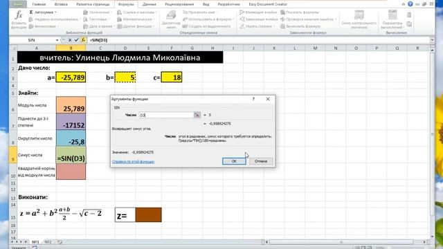Click Убрать стрелки remove arrows
443x249 pixels.
click(257, 26)
